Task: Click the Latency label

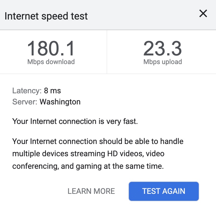Action: [x=27, y=91]
